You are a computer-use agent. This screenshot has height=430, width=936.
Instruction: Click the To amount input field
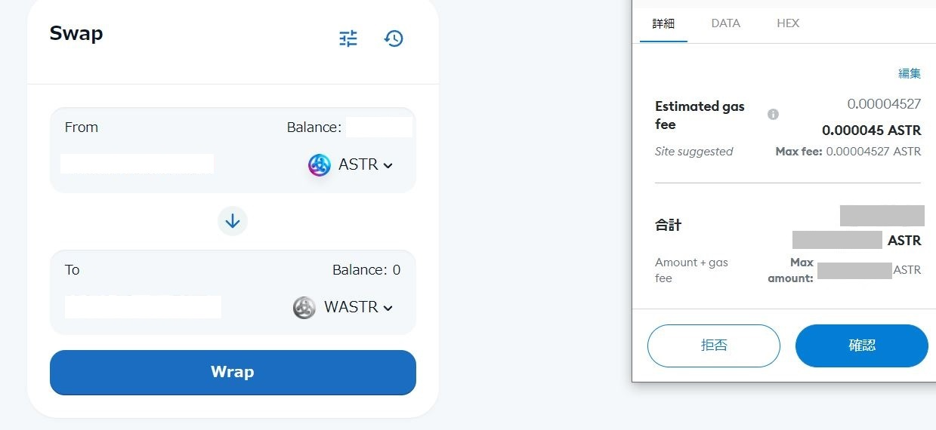pyautogui.click(x=143, y=306)
